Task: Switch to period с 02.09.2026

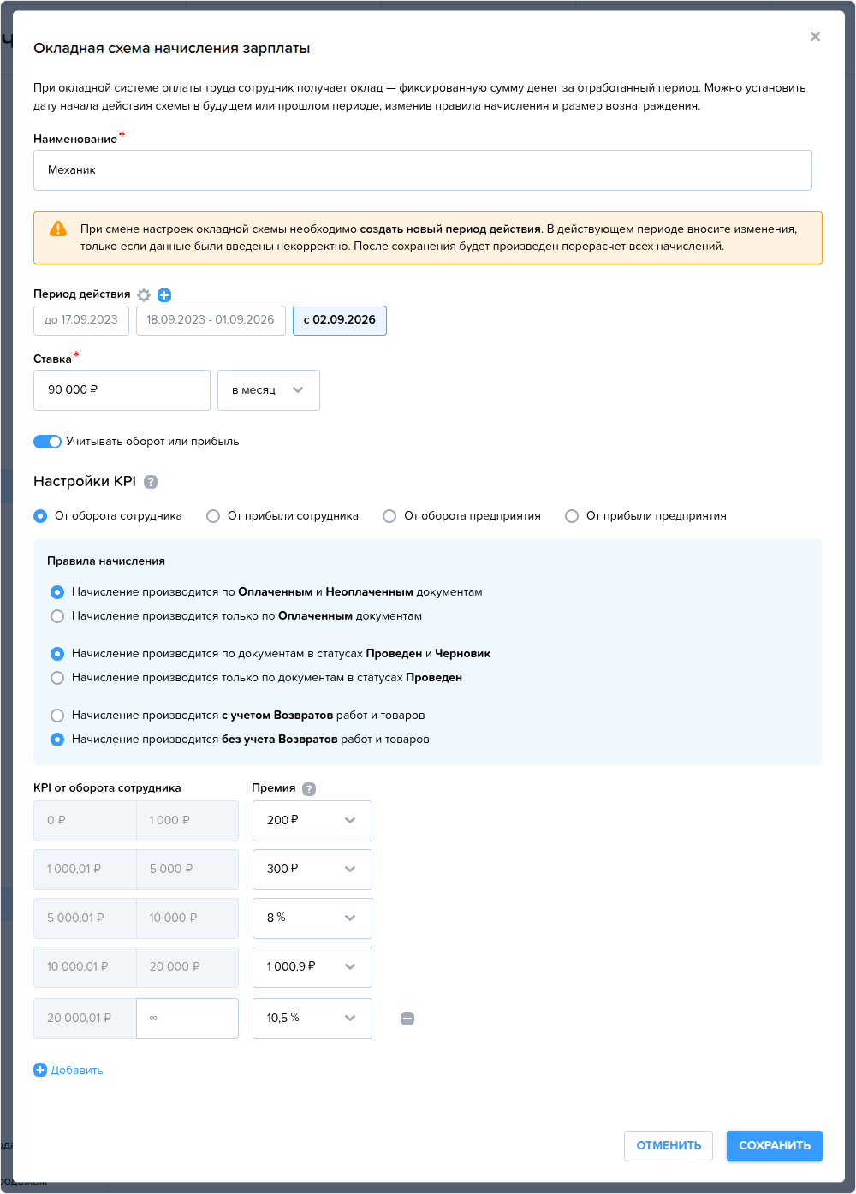Action: [x=340, y=320]
